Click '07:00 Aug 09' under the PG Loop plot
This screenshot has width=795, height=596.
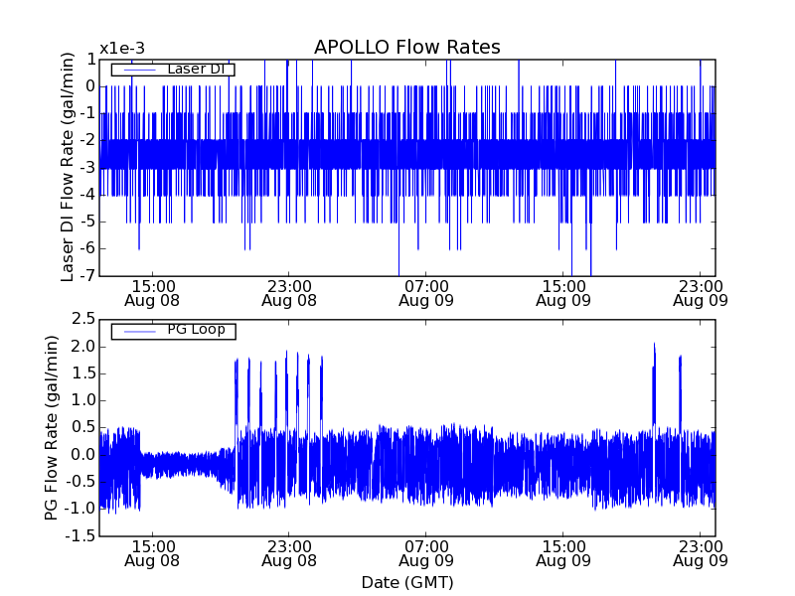coord(426,554)
